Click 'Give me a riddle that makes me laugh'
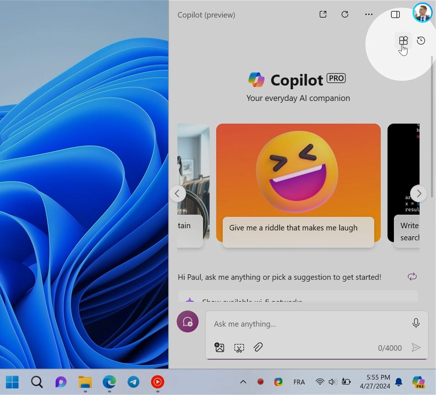Viewport: 436px width, 395px height. (293, 227)
